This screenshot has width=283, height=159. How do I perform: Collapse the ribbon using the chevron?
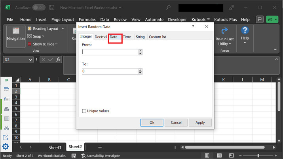point(275,50)
